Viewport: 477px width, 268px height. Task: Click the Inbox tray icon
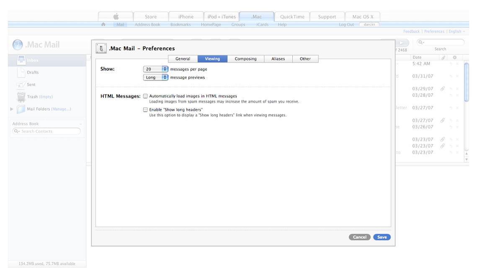[x=21, y=60]
